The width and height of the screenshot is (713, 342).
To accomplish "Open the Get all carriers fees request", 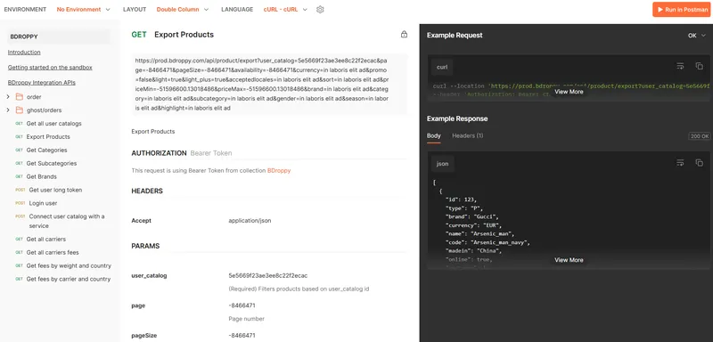I will 53,253.
